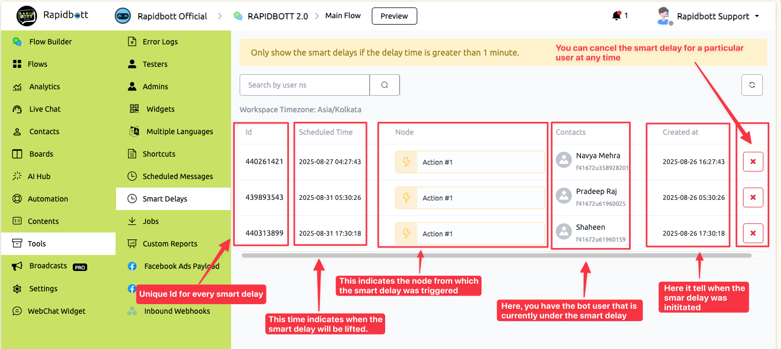
Task: Click the Rapidbott logo icon
Action: pos(27,16)
